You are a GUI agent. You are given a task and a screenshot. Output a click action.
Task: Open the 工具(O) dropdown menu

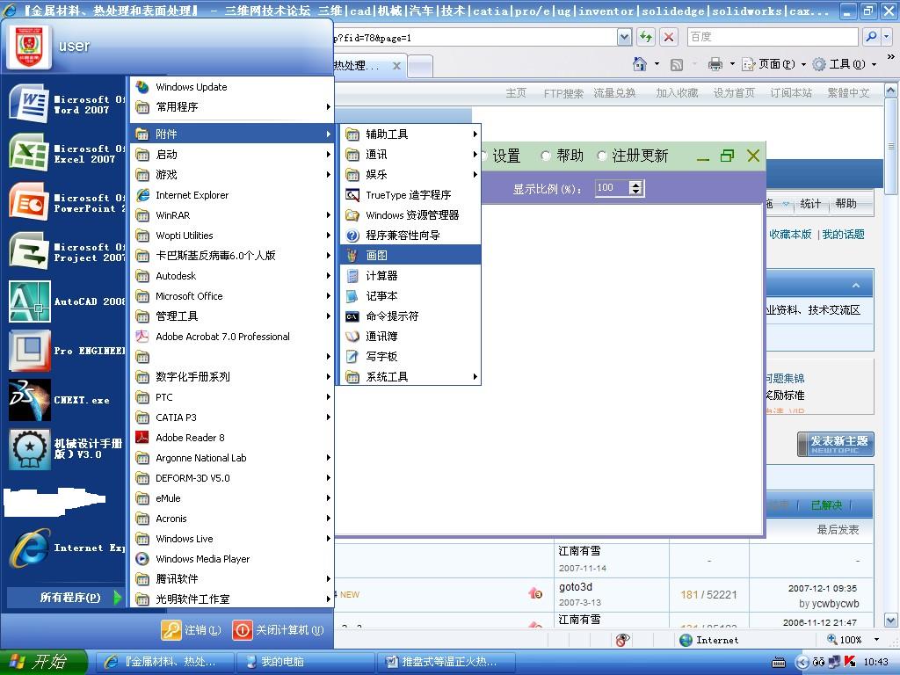click(844, 63)
